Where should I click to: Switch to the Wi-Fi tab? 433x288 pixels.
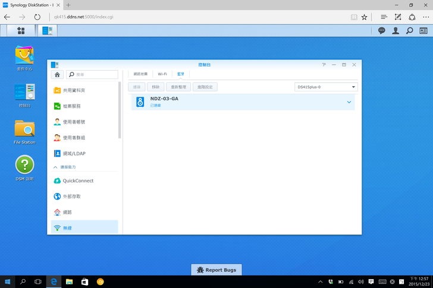[162, 74]
